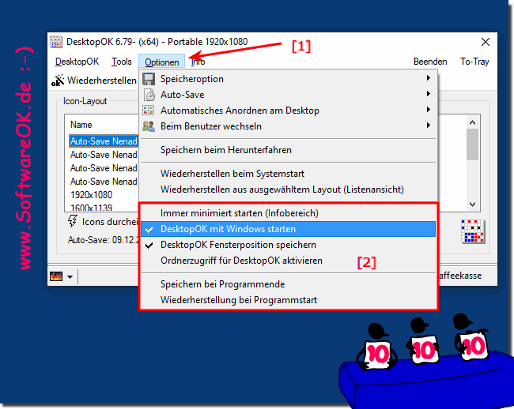The width and height of the screenshot is (514, 409).
Task: Enable Speichern beim Herunterfahren
Action: (x=288, y=150)
